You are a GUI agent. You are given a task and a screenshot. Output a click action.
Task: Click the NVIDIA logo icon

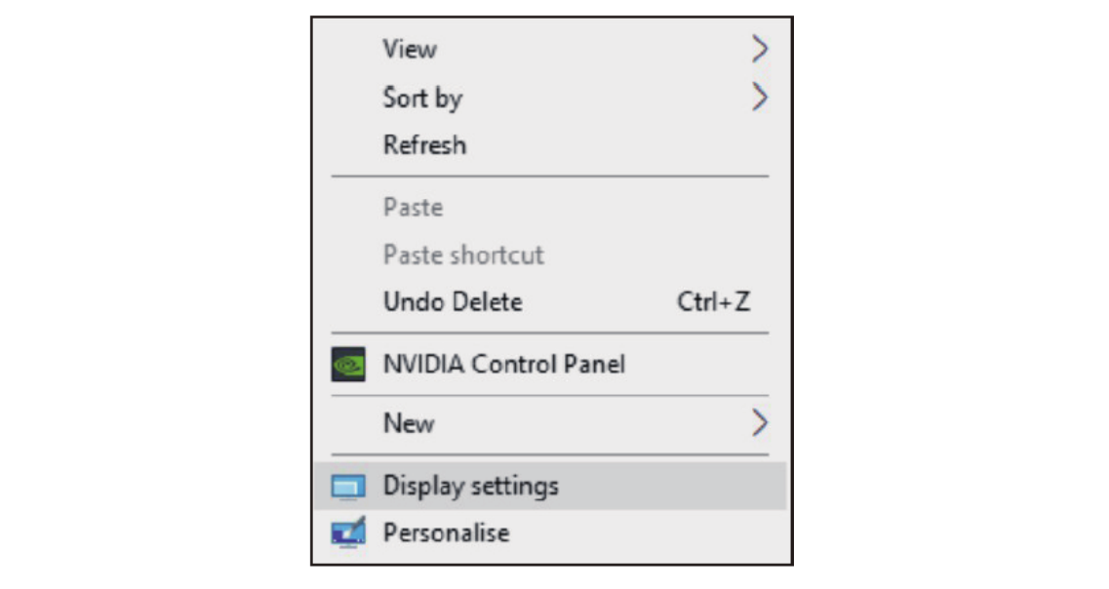348,365
